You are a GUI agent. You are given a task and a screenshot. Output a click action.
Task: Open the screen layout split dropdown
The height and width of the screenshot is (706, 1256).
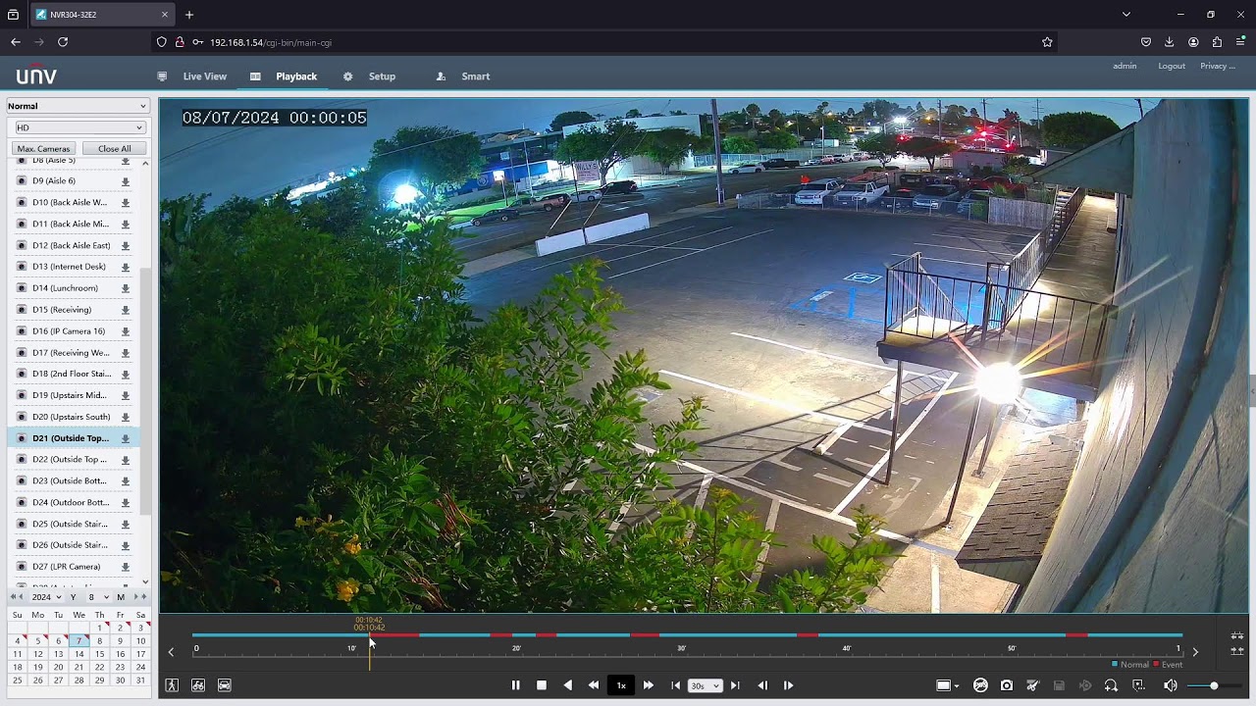pos(947,685)
